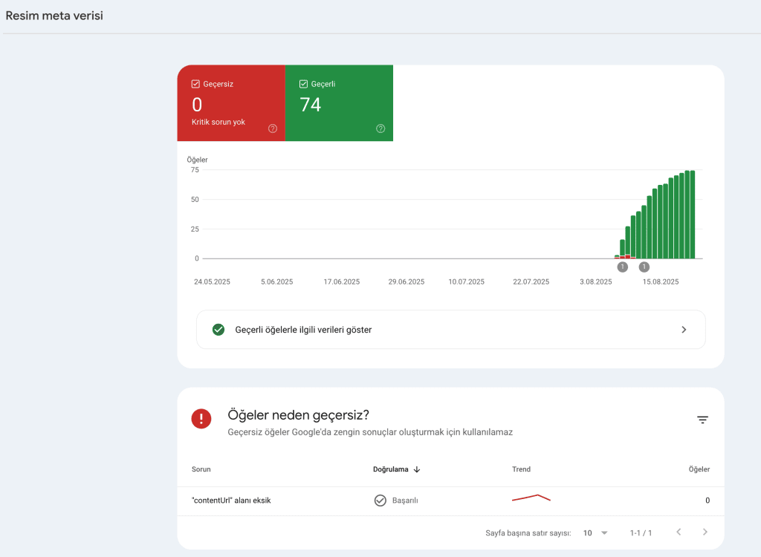Viewport: 761px width, 557px height.
Task: Open the "contentUrl" alanı eksik issue
Action: 231,501
